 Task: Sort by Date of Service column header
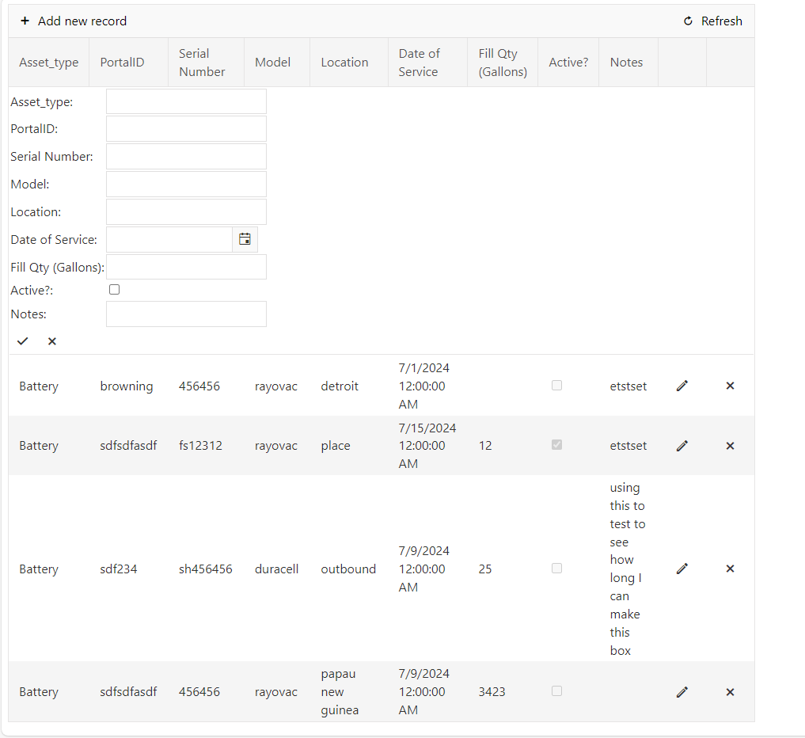point(419,63)
